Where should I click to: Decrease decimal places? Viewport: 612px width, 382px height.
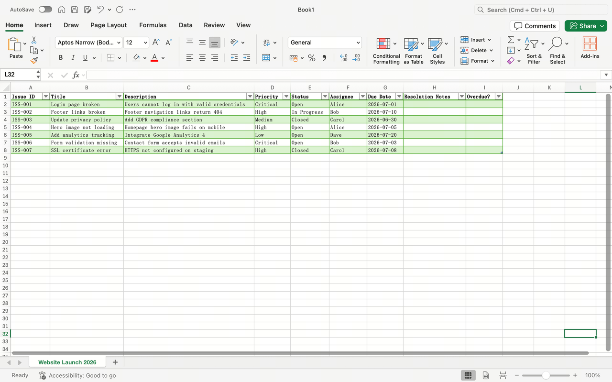coord(356,58)
